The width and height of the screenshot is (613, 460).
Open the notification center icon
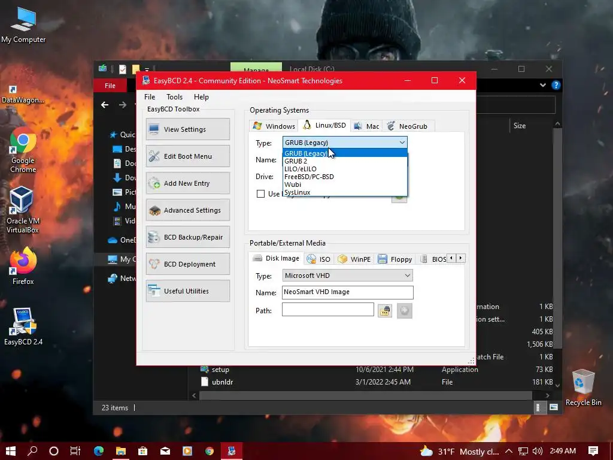pyautogui.click(x=593, y=451)
